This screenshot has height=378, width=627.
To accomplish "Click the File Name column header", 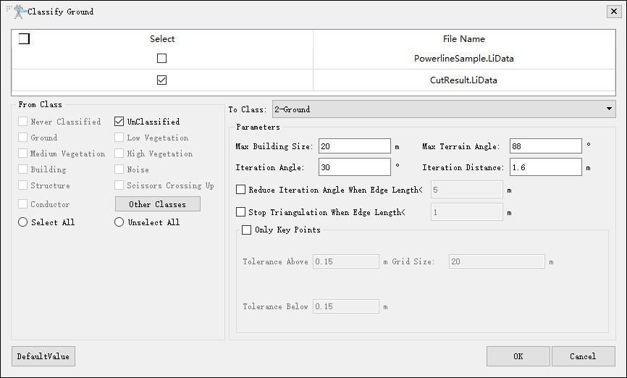I will [464, 39].
